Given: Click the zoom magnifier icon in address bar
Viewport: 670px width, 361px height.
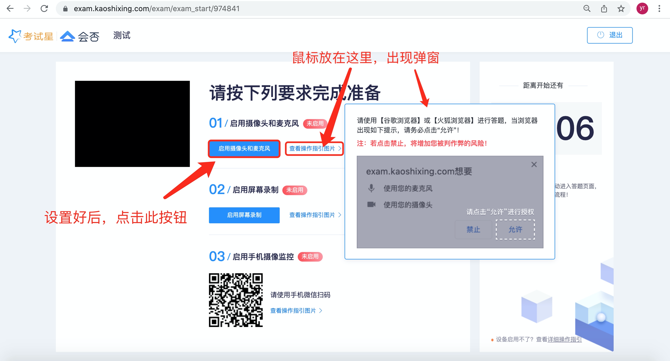Looking at the screenshot, I should pos(587,9).
